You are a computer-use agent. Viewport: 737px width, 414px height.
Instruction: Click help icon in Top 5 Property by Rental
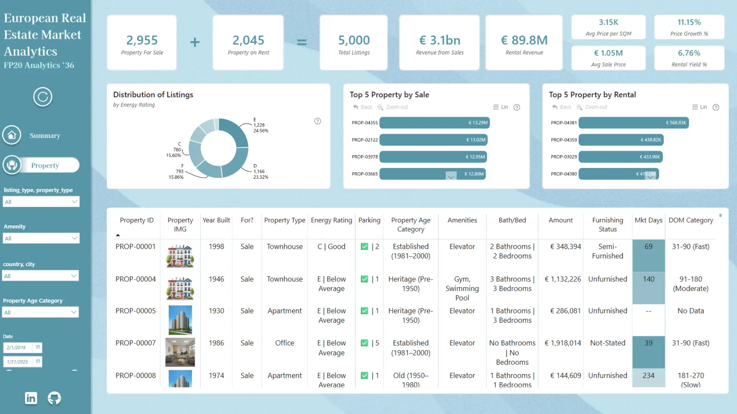click(716, 107)
